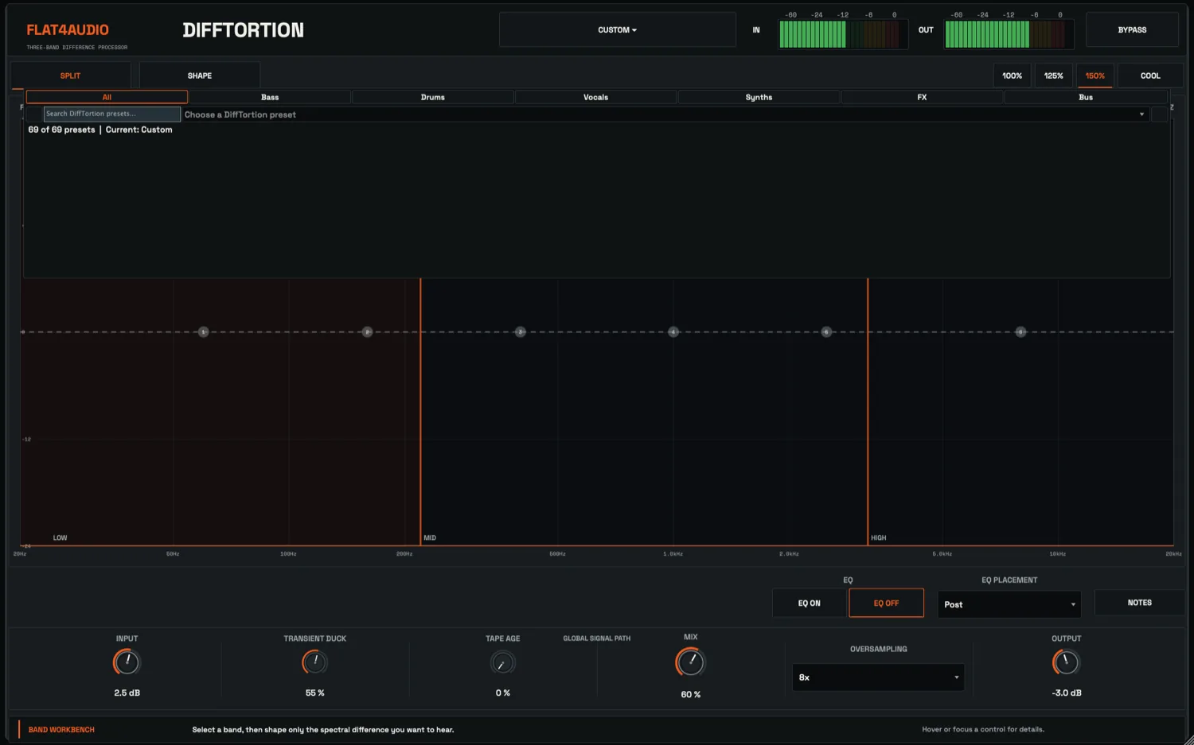Click the TRANSIENT DUCK knob
1194x745 pixels.
point(315,662)
